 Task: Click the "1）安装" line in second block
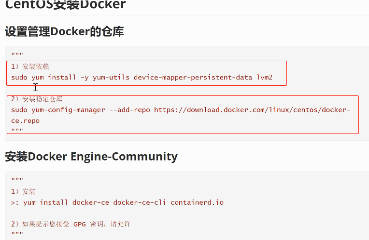(x=23, y=192)
